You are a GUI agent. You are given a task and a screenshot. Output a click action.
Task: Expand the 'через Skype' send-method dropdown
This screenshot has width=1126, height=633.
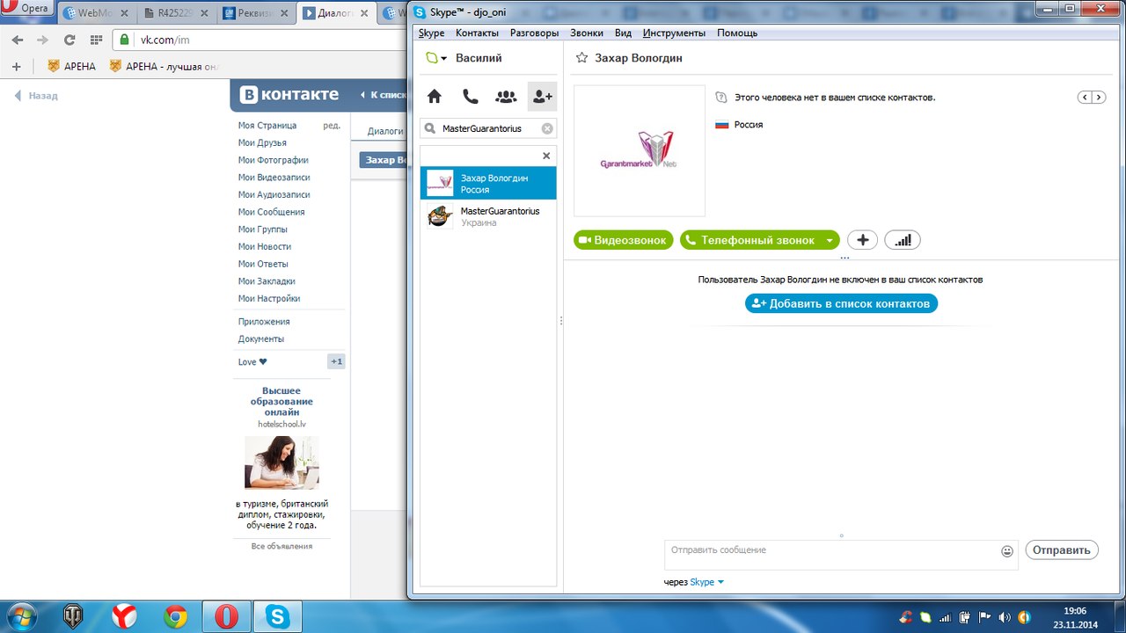click(720, 582)
